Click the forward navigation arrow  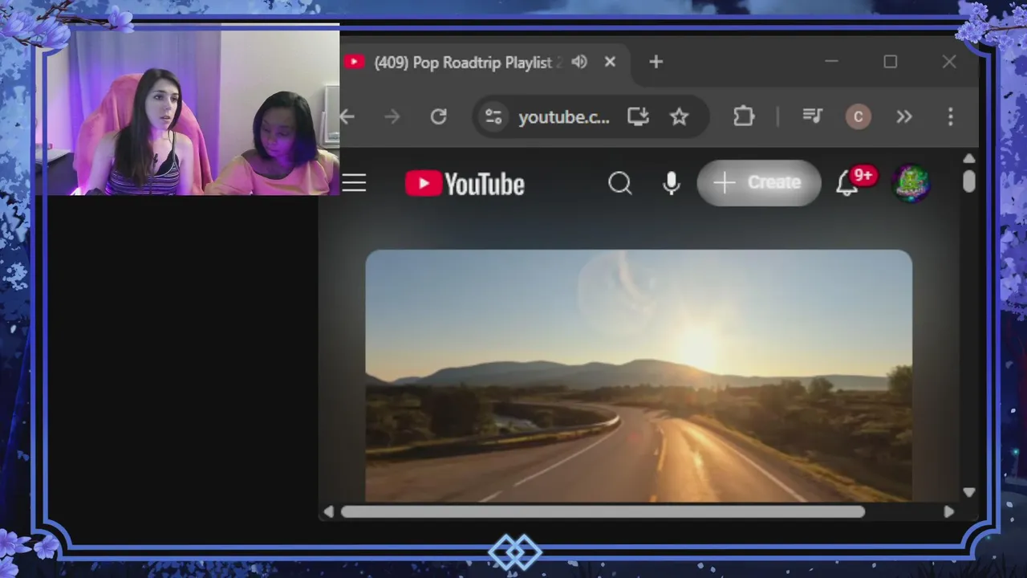tap(392, 117)
